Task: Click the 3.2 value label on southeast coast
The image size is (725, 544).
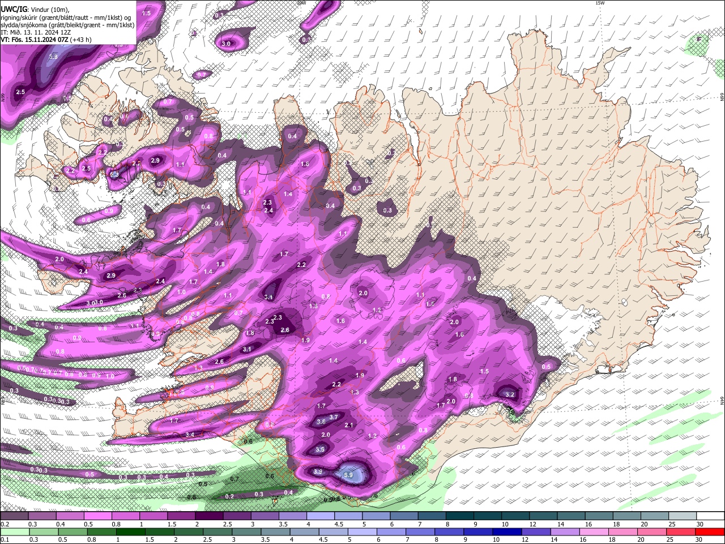Action: tap(509, 394)
